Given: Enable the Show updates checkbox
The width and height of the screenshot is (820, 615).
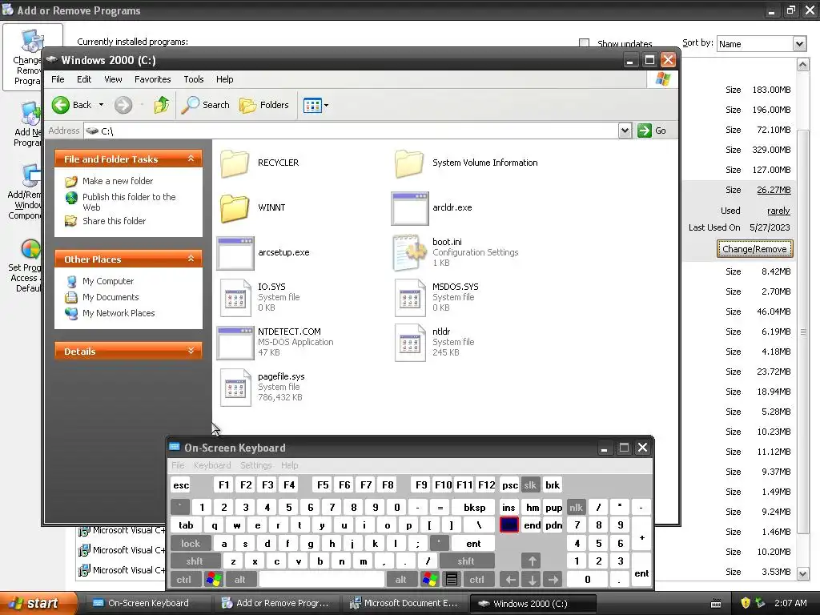Looking at the screenshot, I should coord(584,43).
